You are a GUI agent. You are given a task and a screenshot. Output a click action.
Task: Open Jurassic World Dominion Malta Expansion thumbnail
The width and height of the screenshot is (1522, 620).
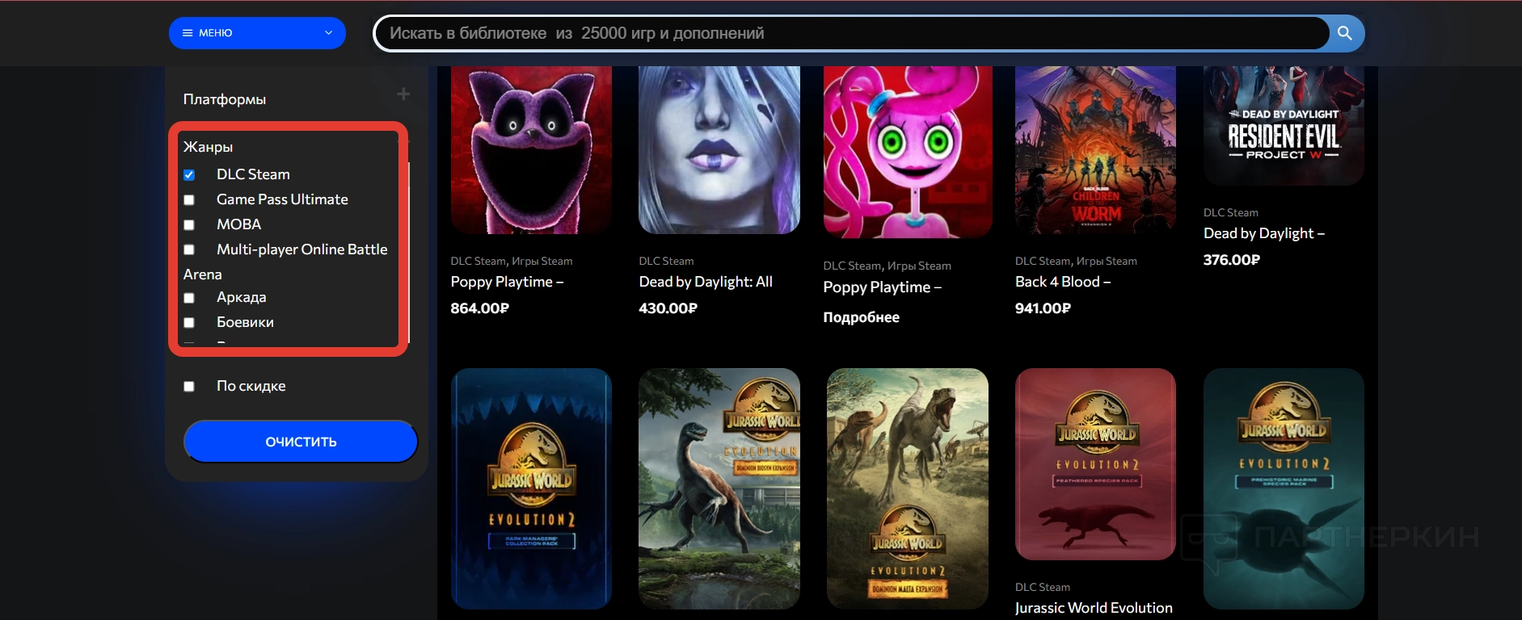908,488
